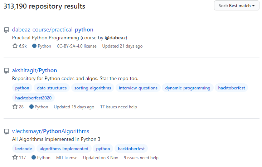The image size is (262, 167).
Task: Click repo icon beside akshitagit/Python
Action: (x=6, y=71)
